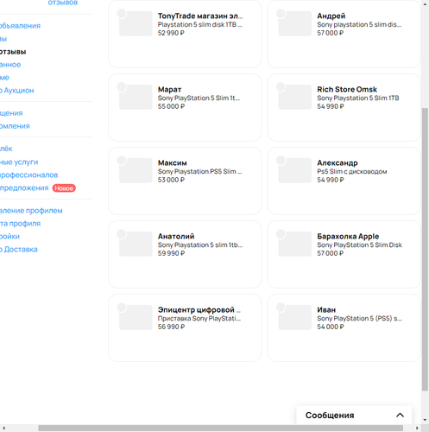Open Максим's Playstation PS5 Slim listing
Screen dimensions: 429x432
185,181
